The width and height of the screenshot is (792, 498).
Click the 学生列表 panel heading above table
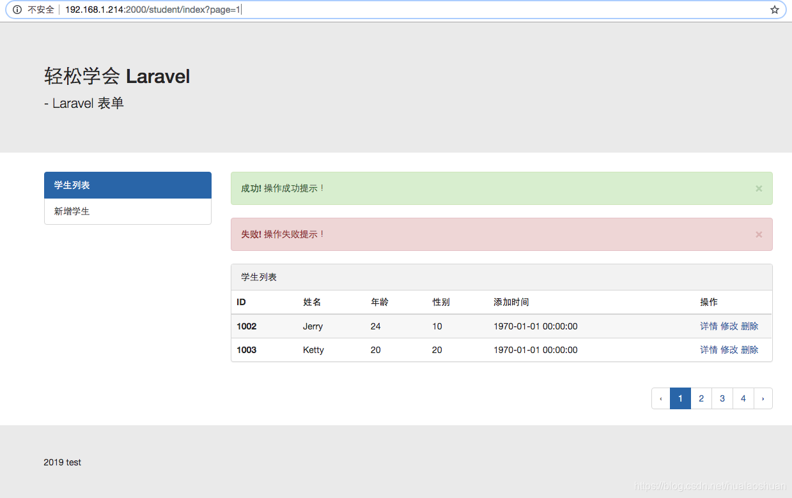[x=259, y=277]
